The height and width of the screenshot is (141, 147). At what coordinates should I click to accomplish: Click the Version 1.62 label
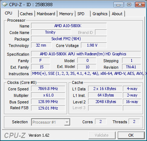tap(39, 135)
